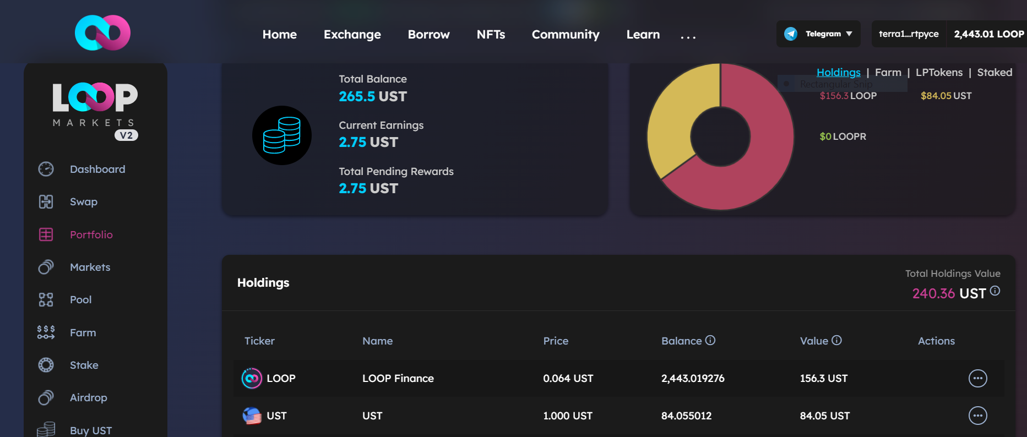The height and width of the screenshot is (437, 1027).
Task: Click the Airdrop coins icon
Action: click(46, 397)
